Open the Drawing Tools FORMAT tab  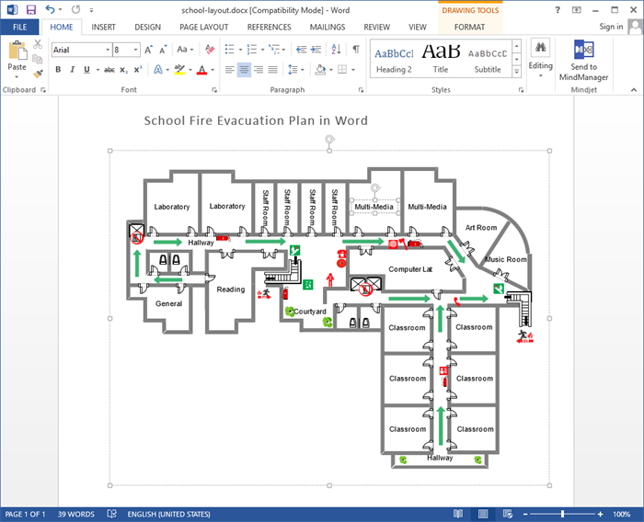point(469,28)
